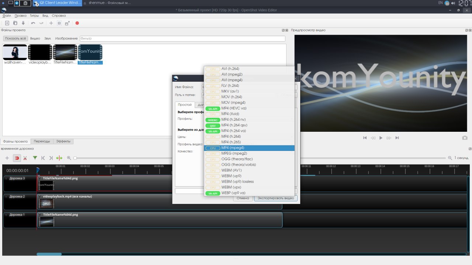
Task: Switch to the Эффекты tab
Action: coord(64,141)
